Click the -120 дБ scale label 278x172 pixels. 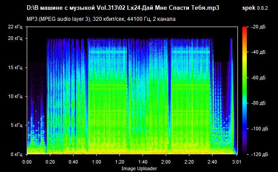coord(260,154)
